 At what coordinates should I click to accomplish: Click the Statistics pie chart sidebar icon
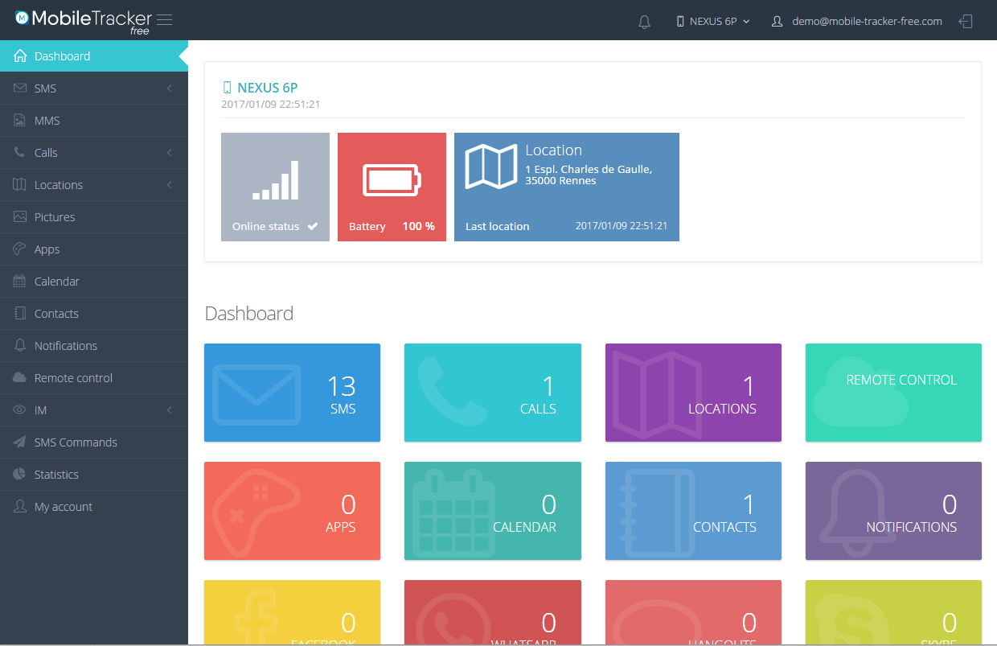pos(20,475)
